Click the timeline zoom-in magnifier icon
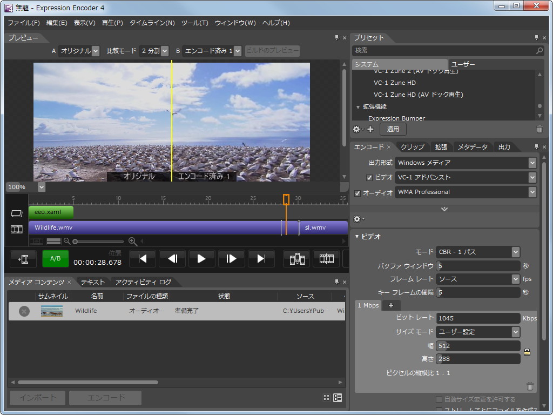553x415 pixels. (x=132, y=242)
